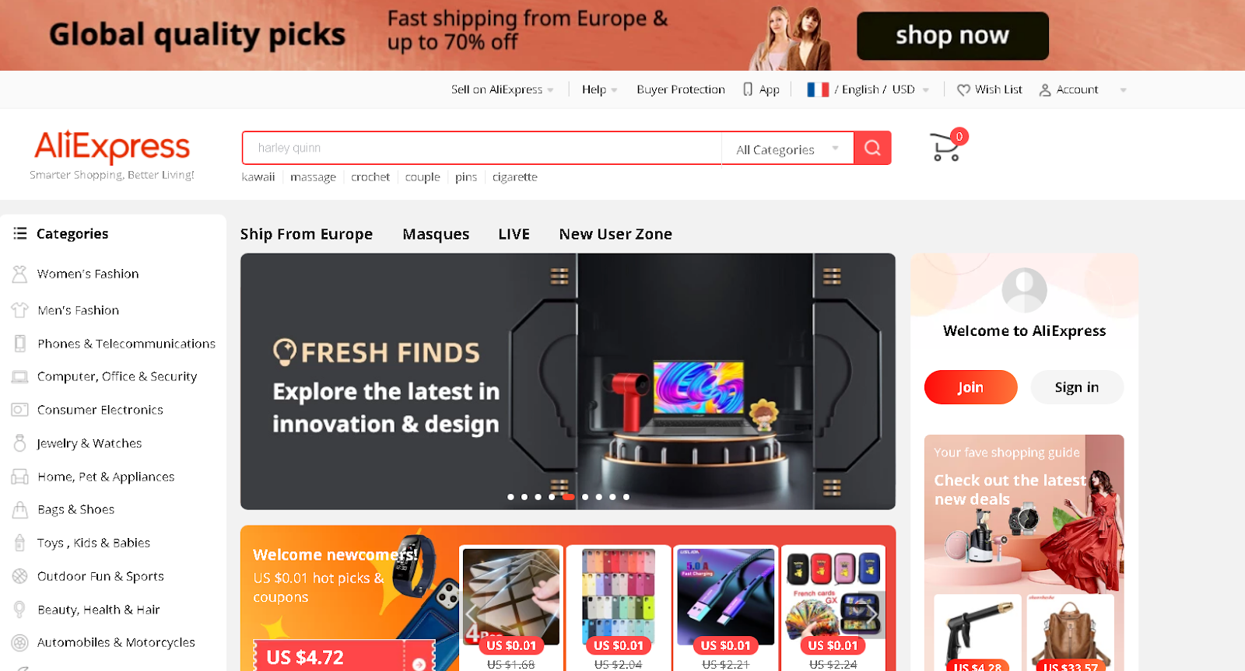Click the red search magnifier button
The image size is (1245, 671).
(x=872, y=148)
